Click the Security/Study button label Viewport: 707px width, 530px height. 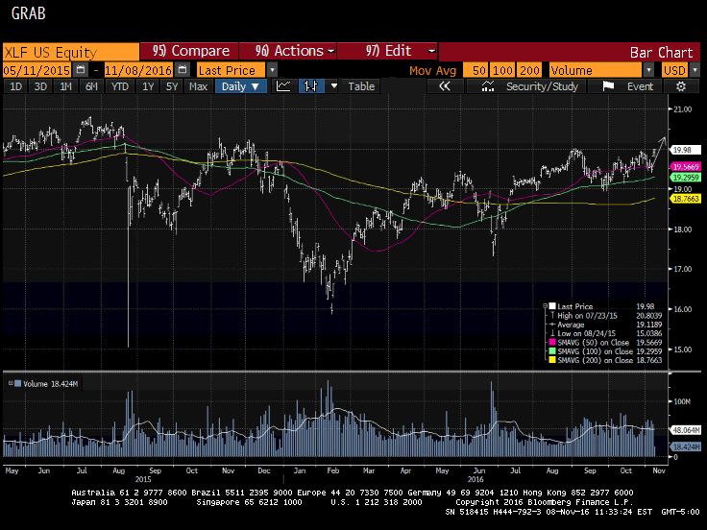(x=542, y=86)
